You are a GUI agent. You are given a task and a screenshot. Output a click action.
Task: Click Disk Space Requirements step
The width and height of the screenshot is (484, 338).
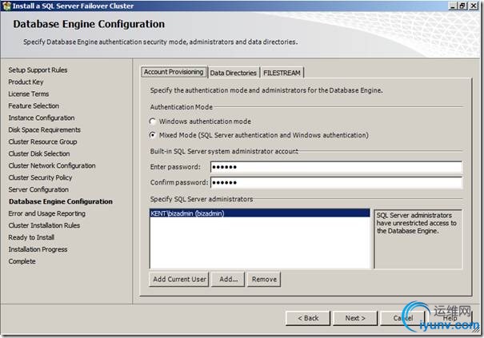pyautogui.click(x=45, y=129)
